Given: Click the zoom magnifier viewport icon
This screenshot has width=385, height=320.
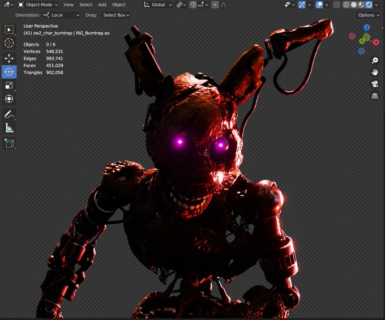Looking at the screenshot, I should [375, 61].
